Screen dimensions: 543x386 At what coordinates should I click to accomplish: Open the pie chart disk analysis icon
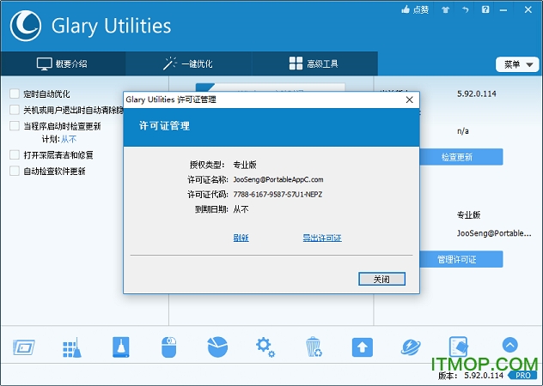(x=217, y=347)
